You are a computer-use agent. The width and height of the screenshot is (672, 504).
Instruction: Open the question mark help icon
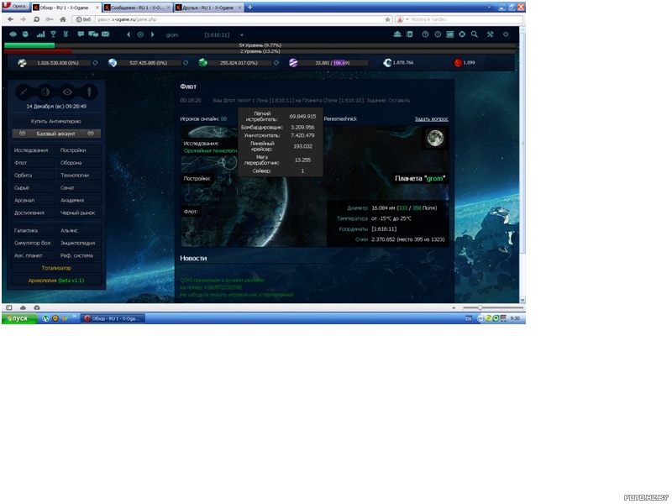425,34
